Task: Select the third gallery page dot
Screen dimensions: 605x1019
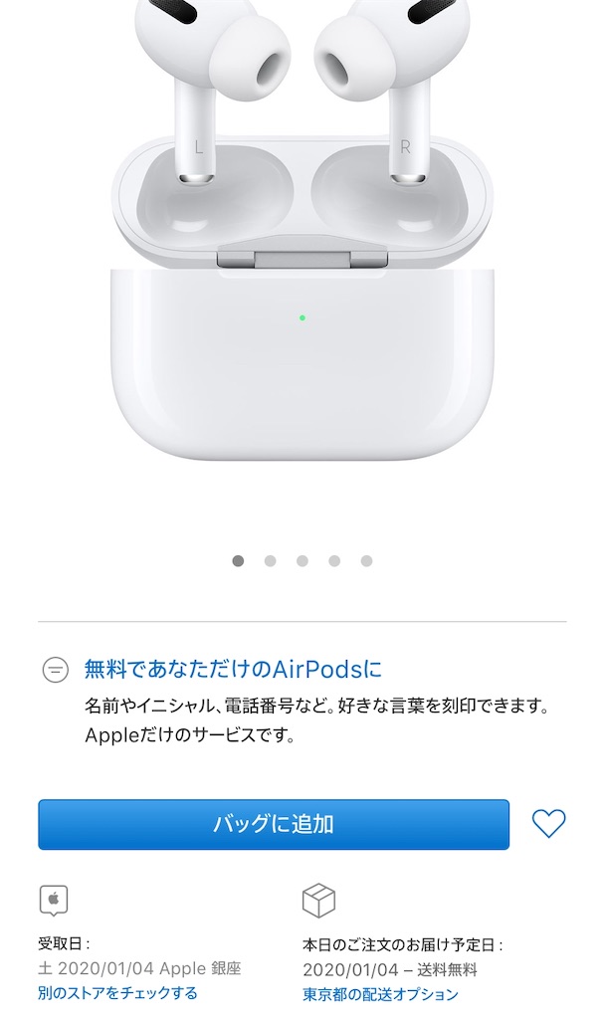Action: 302,561
